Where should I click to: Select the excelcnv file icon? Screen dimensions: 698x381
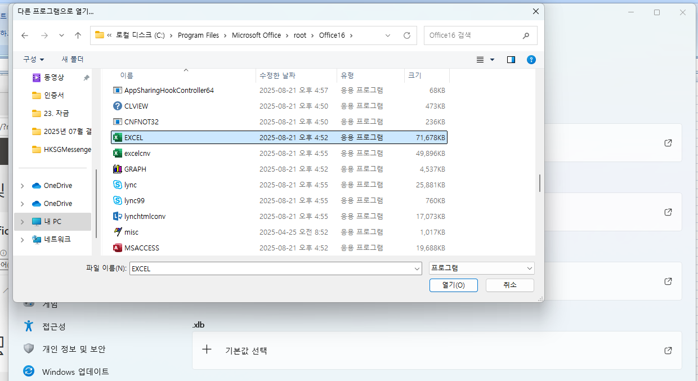[x=118, y=153]
